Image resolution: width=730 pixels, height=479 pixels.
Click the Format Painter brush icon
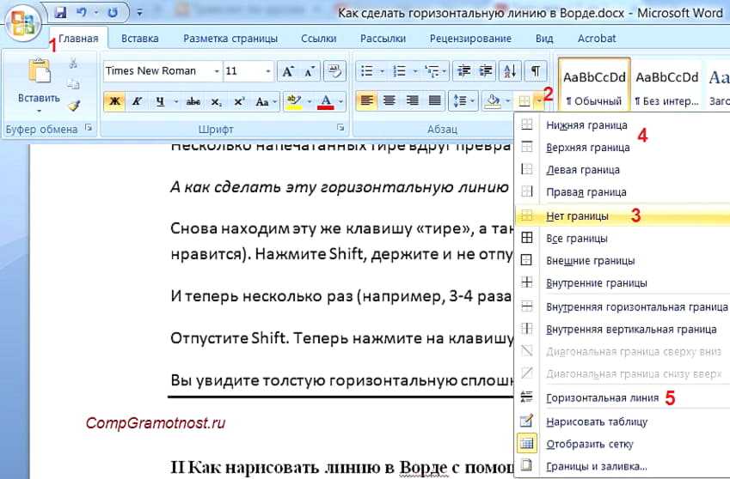(73, 106)
